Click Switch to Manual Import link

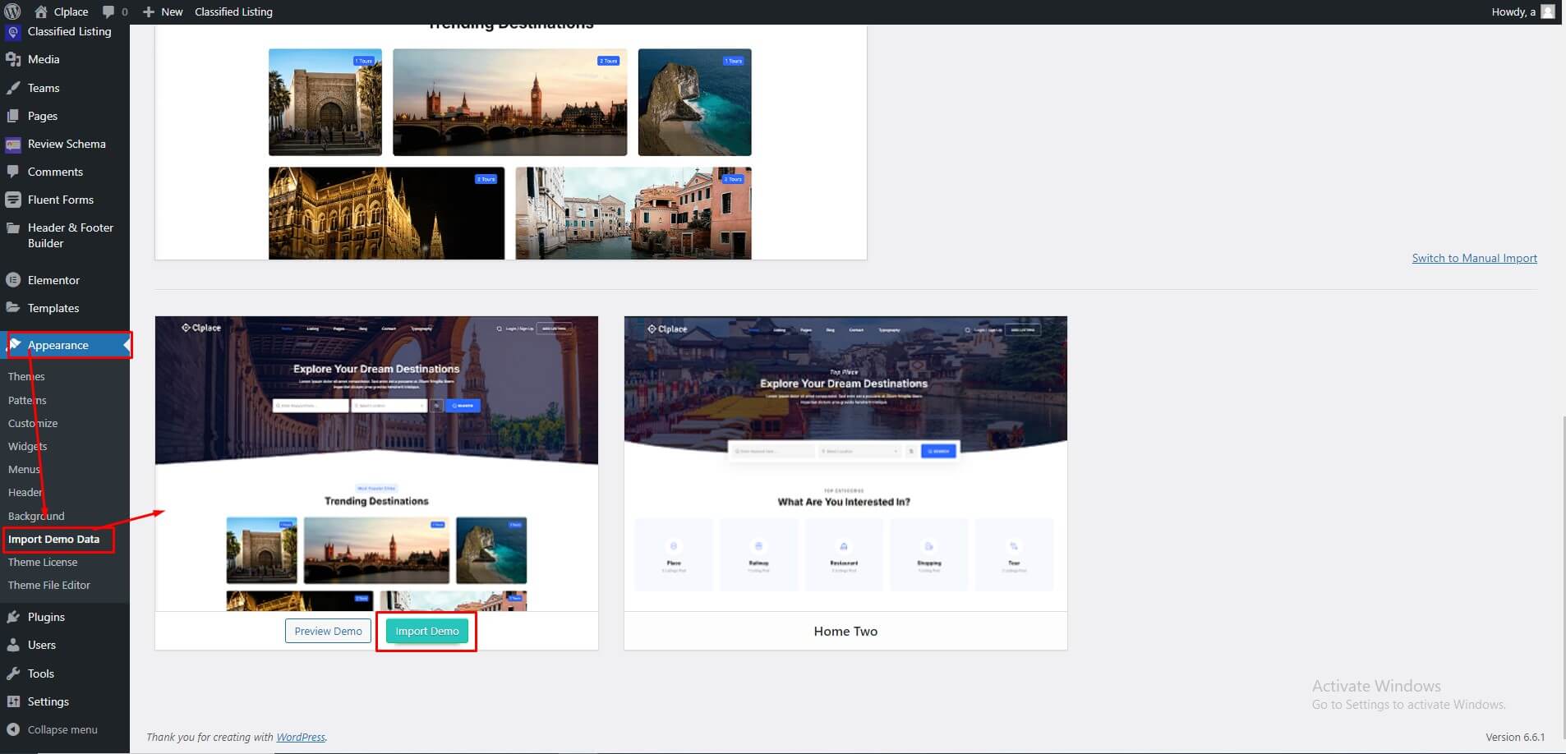click(x=1474, y=258)
